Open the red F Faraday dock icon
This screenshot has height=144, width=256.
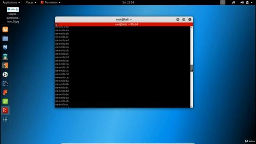5,92
